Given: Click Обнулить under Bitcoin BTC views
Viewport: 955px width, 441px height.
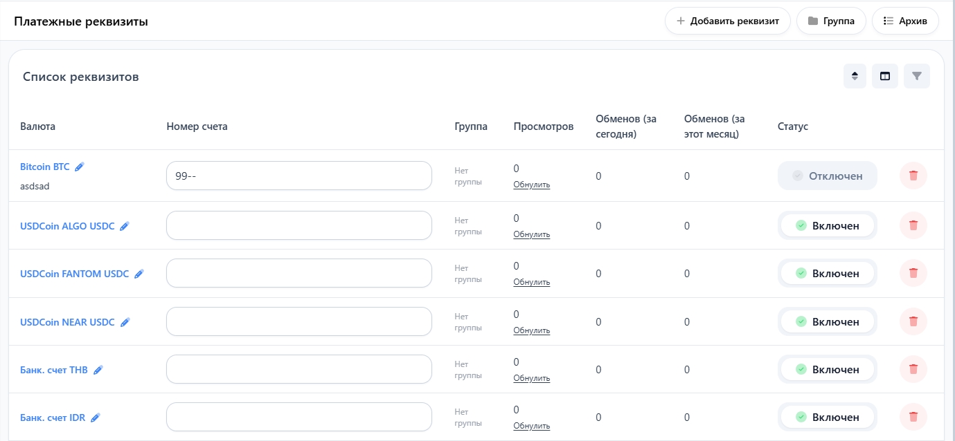Looking at the screenshot, I should pyautogui.click(x=531, y=185).
